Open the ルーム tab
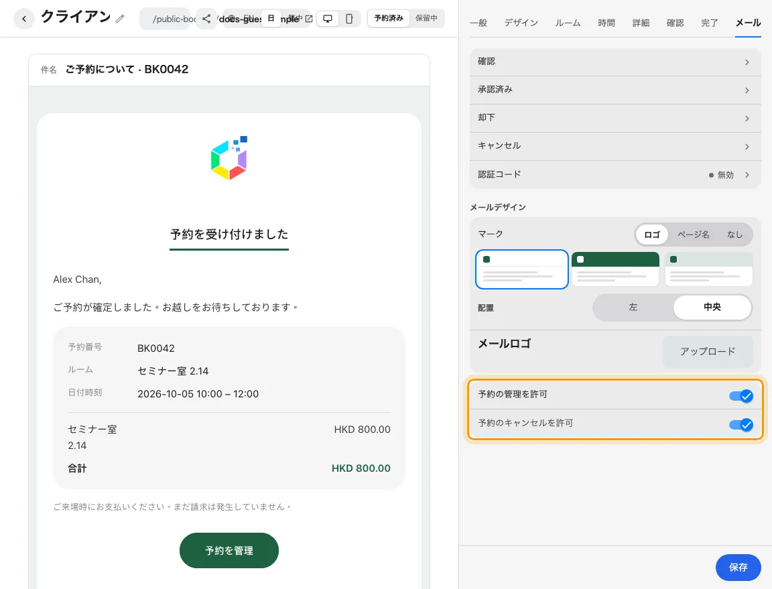 [x=568, y=23]
